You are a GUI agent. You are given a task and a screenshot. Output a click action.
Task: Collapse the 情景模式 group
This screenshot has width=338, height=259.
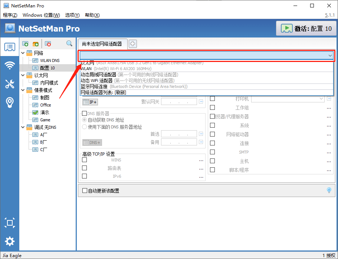23,90
